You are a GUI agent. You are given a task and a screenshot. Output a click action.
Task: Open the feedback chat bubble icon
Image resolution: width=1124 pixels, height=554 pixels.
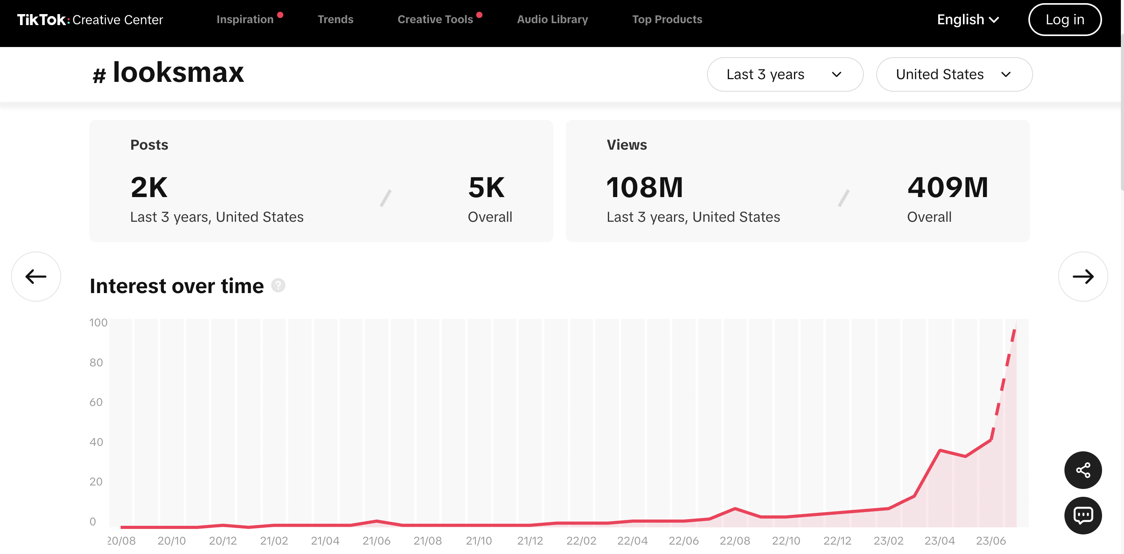point(1082,515)
